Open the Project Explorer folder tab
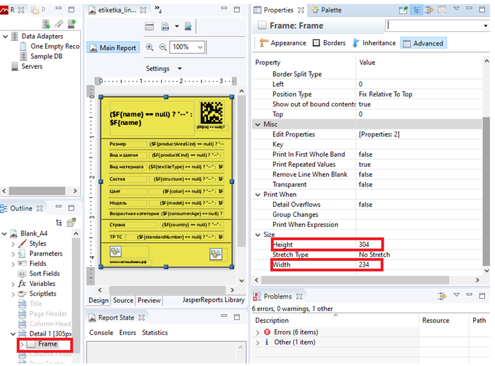Image resolution: width=495 pixels, height=366 pixels. point(38,10)
